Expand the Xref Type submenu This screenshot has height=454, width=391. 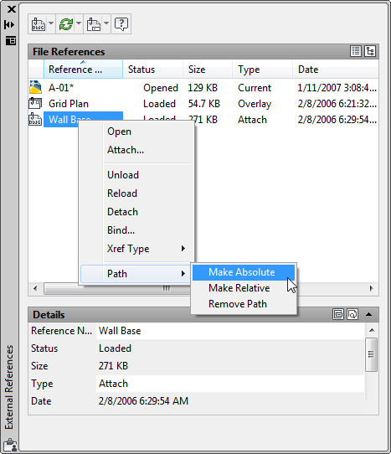tap(136, 249)
